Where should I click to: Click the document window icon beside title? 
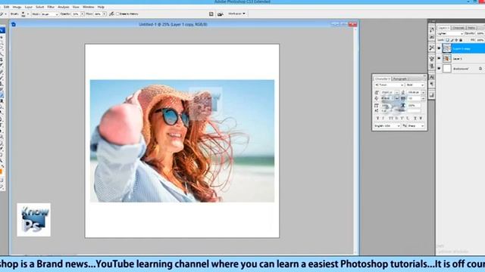pyautogui.click(x=14, y=24)
